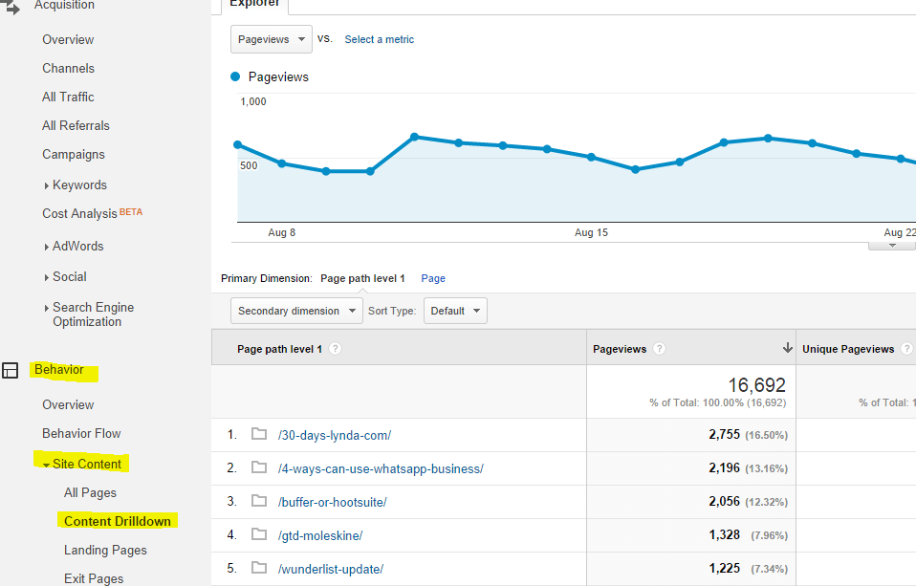Click the Aug 15 data point on chart

pos(591,157)
